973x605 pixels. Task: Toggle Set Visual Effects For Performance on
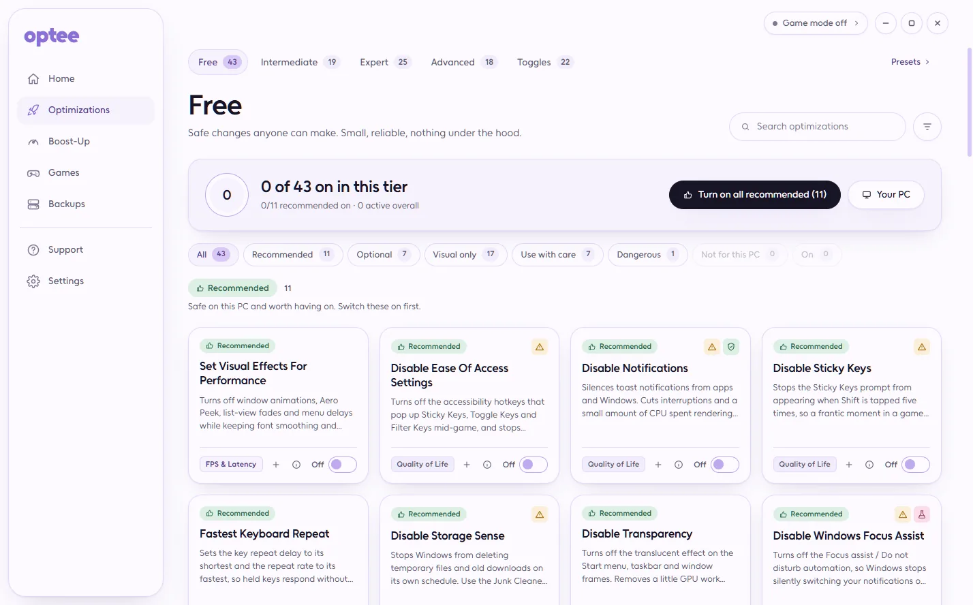[343, 465]
